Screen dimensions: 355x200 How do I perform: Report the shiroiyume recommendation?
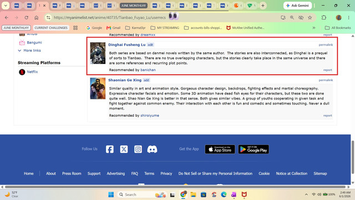[x=328, y=116]
